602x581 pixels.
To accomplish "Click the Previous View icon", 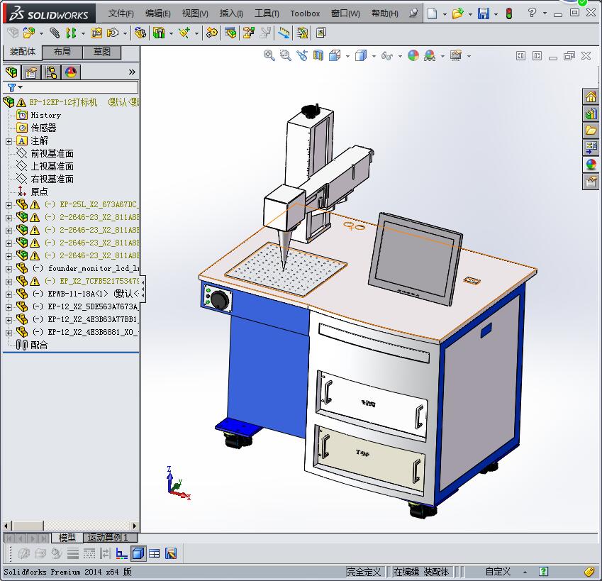I will (302, 55).
